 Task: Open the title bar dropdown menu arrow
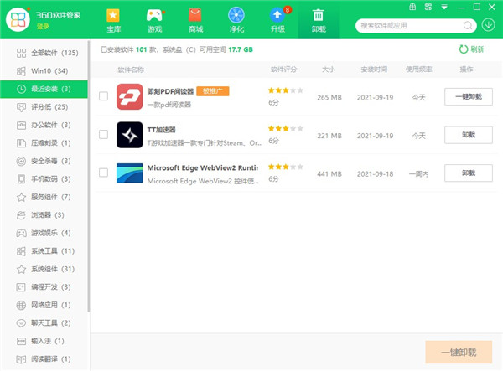click(x=444, y=7)
